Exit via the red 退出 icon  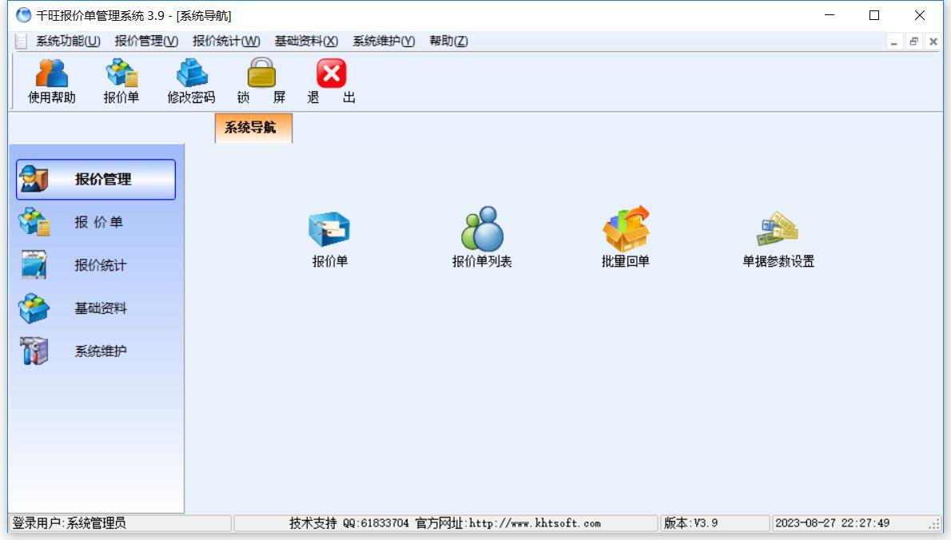coord(331,81)
